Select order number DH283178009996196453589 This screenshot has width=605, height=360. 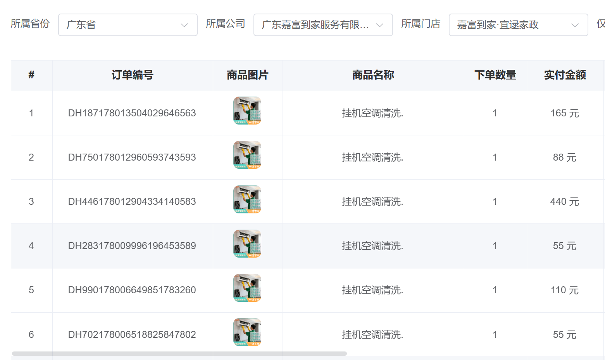click(x=132, y=246)
